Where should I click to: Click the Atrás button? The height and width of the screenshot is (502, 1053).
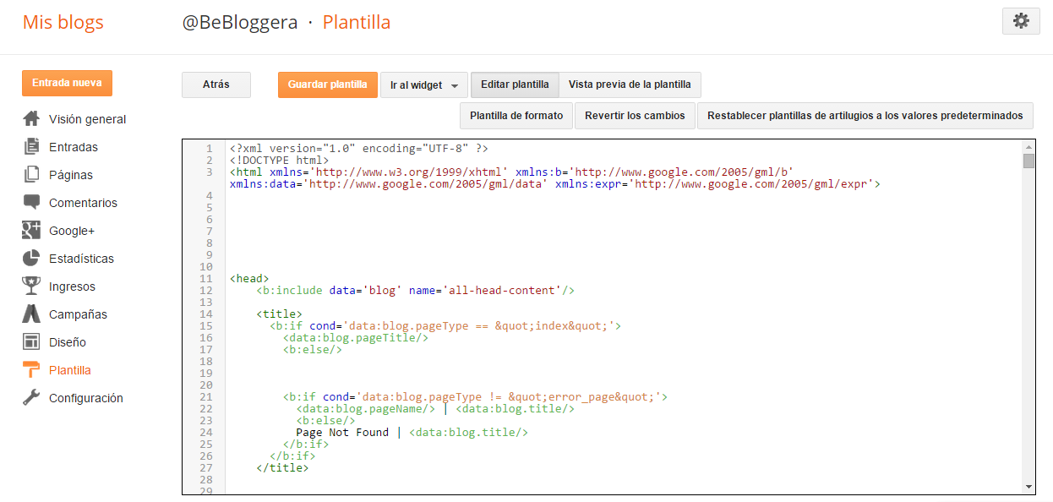(216, 85)
